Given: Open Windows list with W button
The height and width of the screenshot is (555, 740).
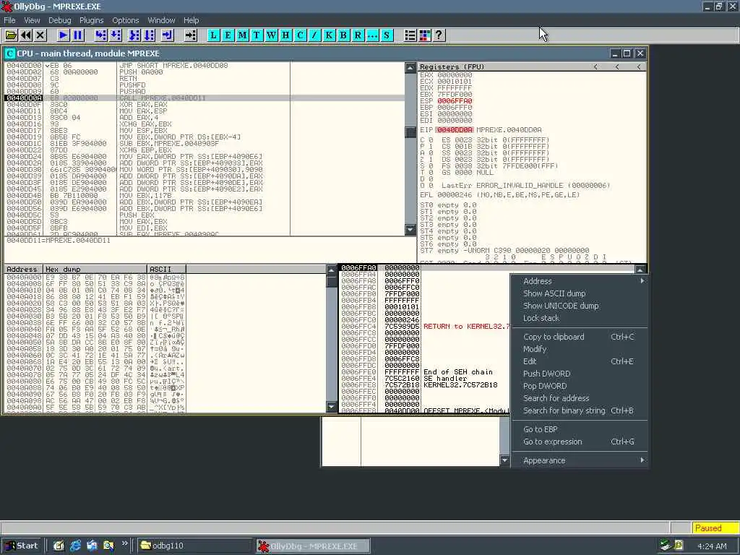Looking at the screenshot, I should coord(272,35).
